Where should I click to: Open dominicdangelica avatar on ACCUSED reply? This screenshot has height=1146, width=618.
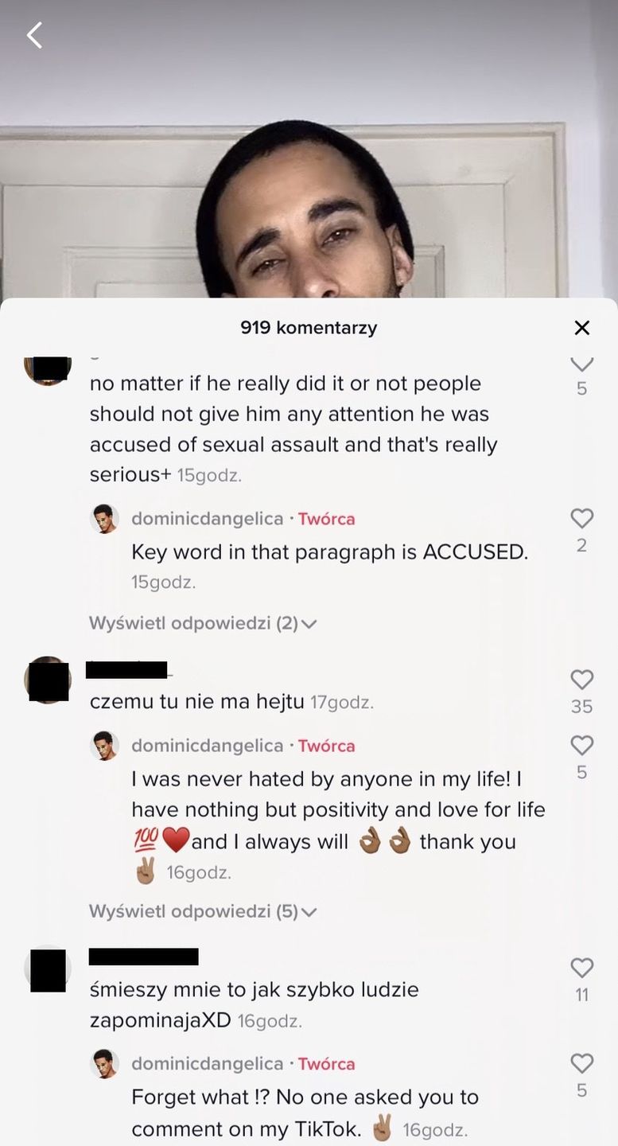104,519
